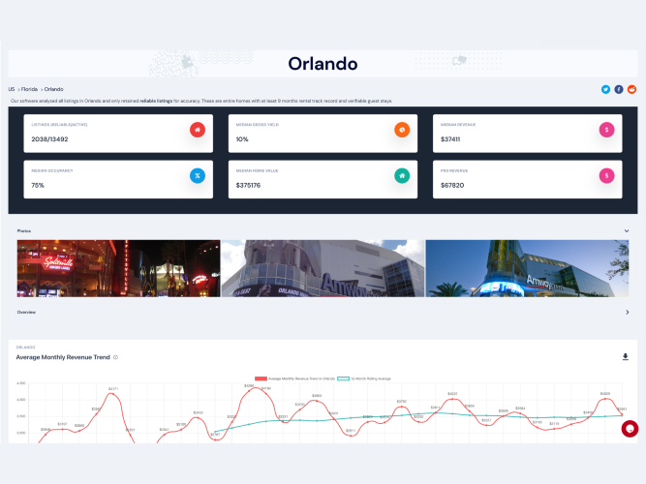This screenshot has width=646, height=484.
Task: Toggle the 12-Month Rolling Average legend series
Action: click(x=364, y=378)
